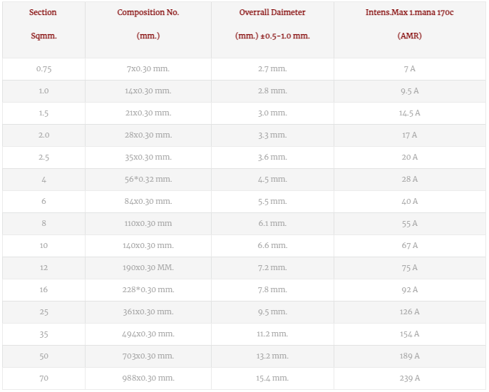Select the 361x0.30 mm. cell
This screenshot has width=489, height=392.
[148, 312]
